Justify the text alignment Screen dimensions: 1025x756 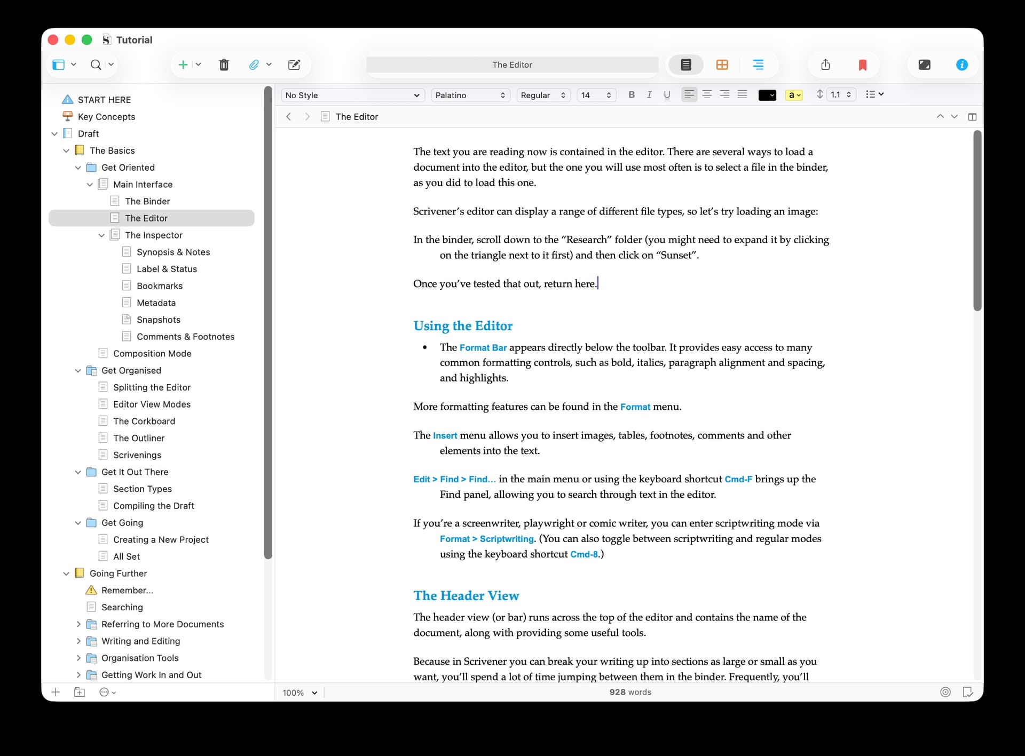(x=742, y=94)
